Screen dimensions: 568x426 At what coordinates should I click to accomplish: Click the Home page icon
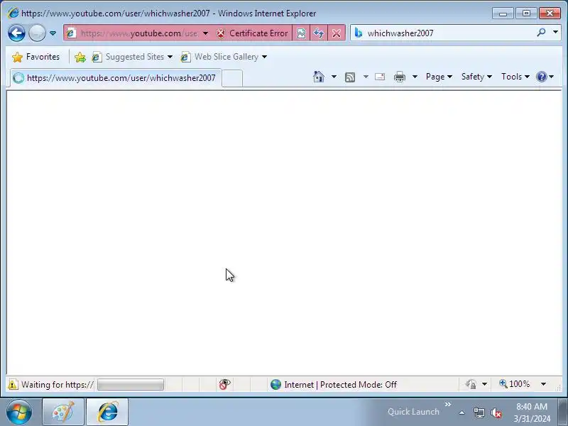319,77
